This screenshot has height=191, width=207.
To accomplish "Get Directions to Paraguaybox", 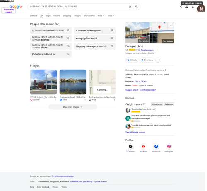I will 147,60.
